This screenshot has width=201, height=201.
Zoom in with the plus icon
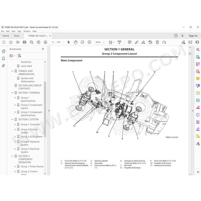(89, 42)
